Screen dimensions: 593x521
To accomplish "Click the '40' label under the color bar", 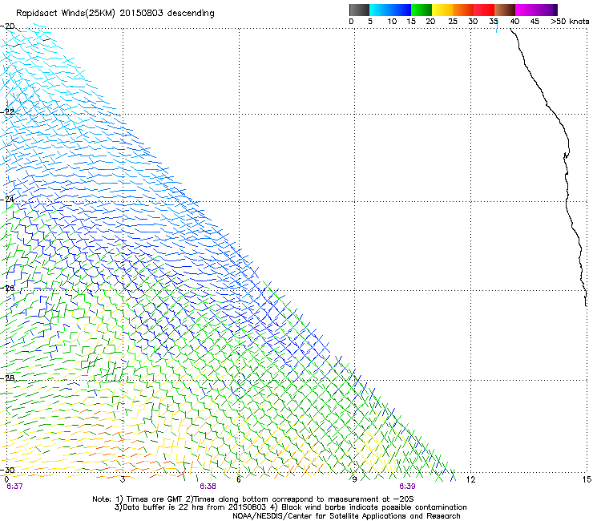I will coord(514,22).
